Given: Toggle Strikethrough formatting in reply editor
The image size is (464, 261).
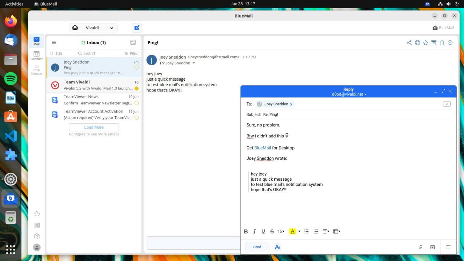Looking at the screenshot, I should [272, 231].
